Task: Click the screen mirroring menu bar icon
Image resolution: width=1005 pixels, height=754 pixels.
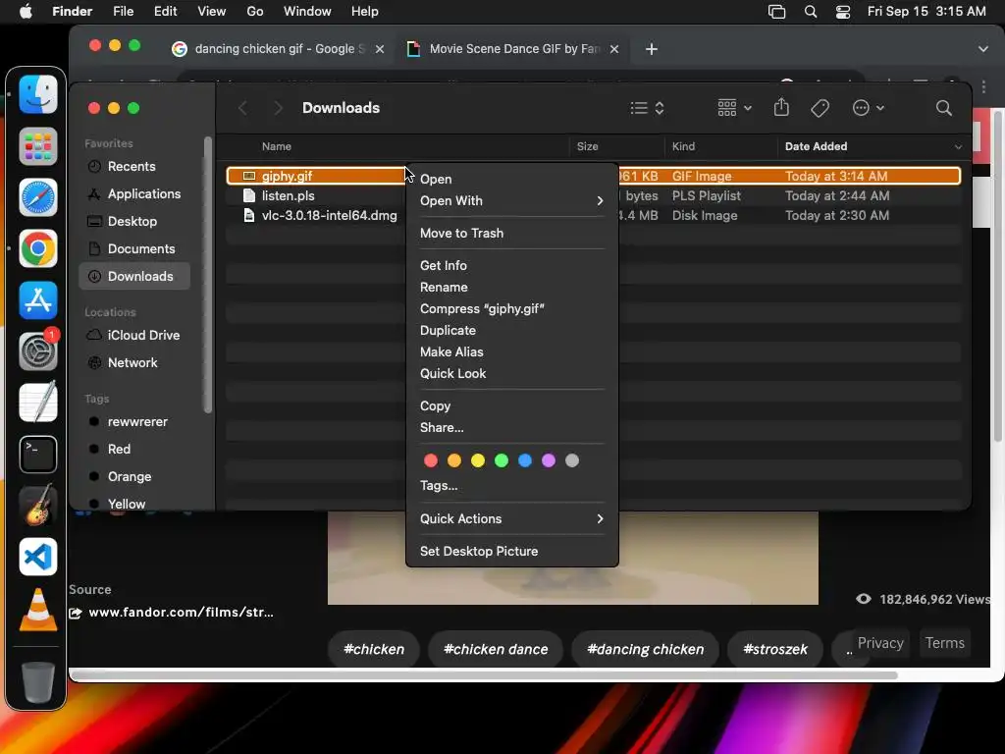Action: pos(777,12)
